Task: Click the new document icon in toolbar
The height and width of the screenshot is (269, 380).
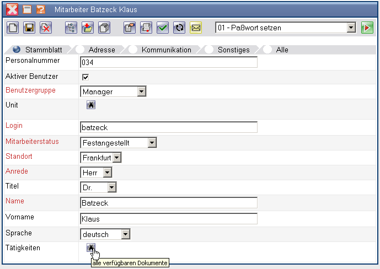Action: [13, 28]
